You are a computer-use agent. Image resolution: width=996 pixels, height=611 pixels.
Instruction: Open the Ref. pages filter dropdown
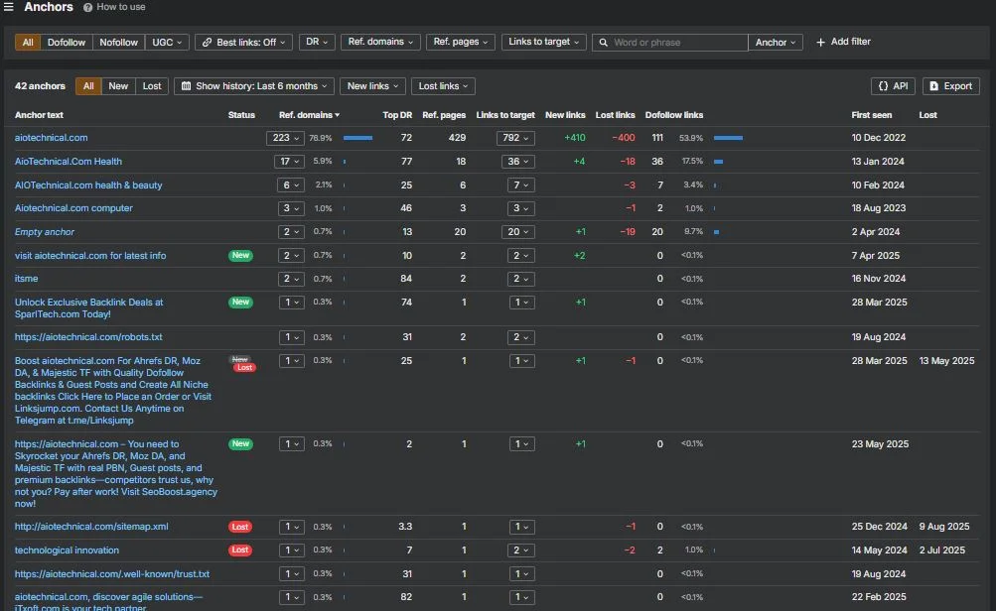pos(460,42)
